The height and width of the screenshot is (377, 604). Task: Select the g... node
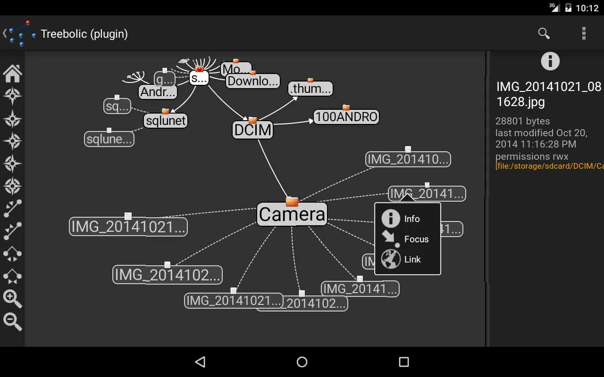(x=165, y=79)
